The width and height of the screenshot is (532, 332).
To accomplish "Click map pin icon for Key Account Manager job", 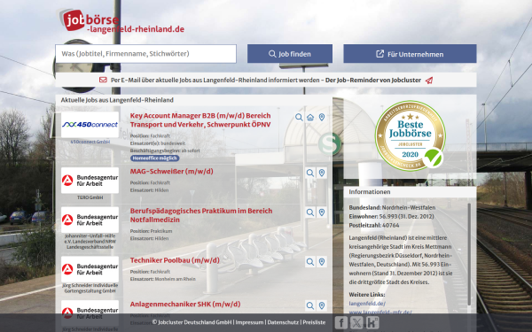I will [322, 117].
